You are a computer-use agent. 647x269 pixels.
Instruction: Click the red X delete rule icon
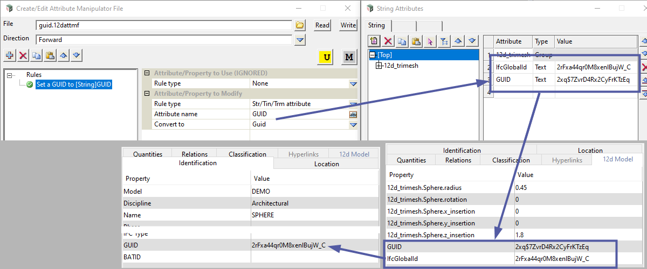click(23, 55)
